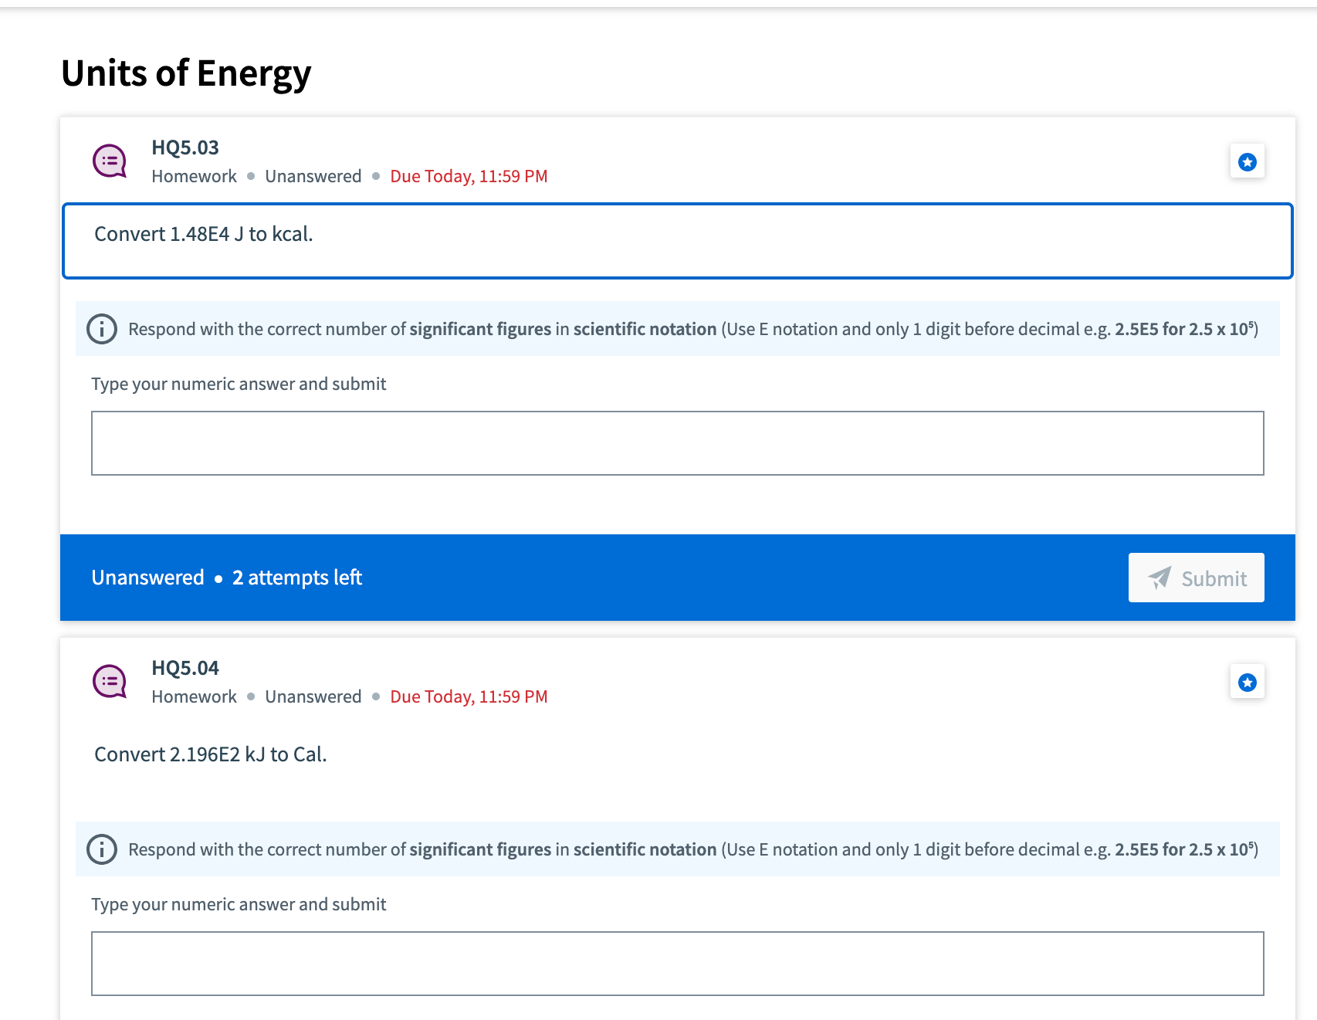This screenshot has height=1020, width=1317.
Task: Click the purple speech bubble beside HQ5.03 title
Action: click(x=109, y=160)
